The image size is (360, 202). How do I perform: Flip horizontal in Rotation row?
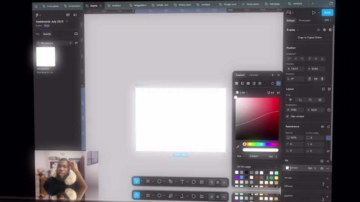(316, 79)
